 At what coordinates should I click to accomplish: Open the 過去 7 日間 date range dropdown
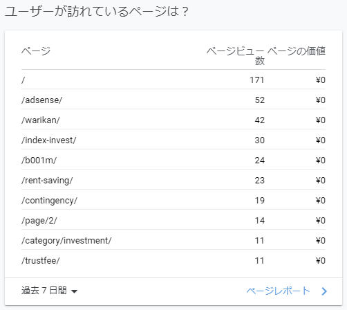(49, 291)
